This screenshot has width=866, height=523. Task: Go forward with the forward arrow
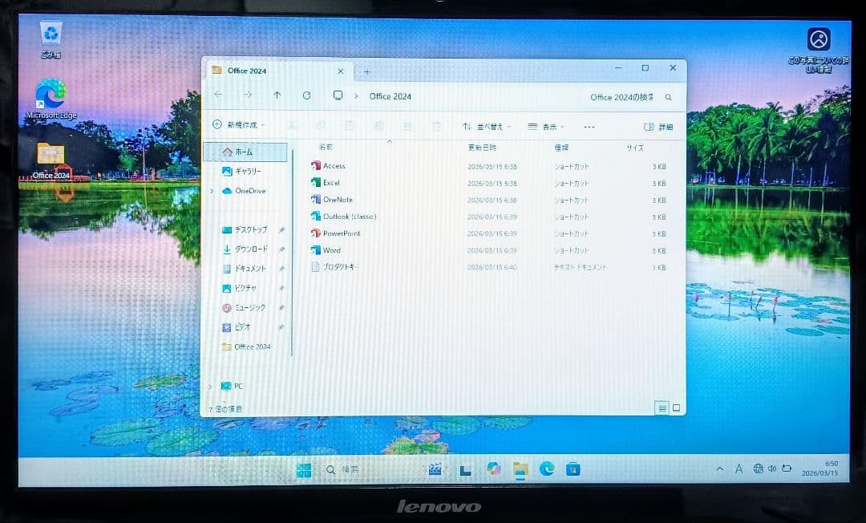pos(248,95)
